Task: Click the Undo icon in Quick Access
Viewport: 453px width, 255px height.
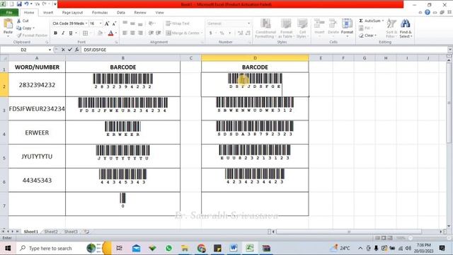Action: 27,4
